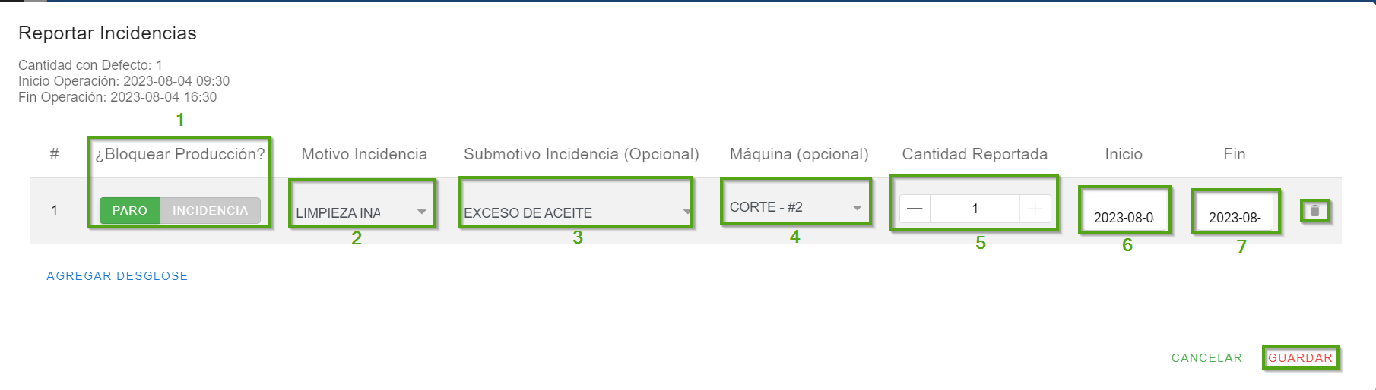
Task: Click the Reportar Incidencias dialog title
Action: [107, 33]
